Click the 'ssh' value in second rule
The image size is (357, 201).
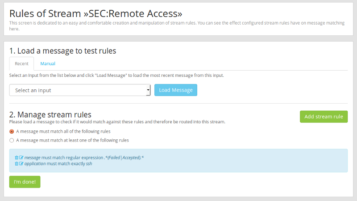coord(89,164)
